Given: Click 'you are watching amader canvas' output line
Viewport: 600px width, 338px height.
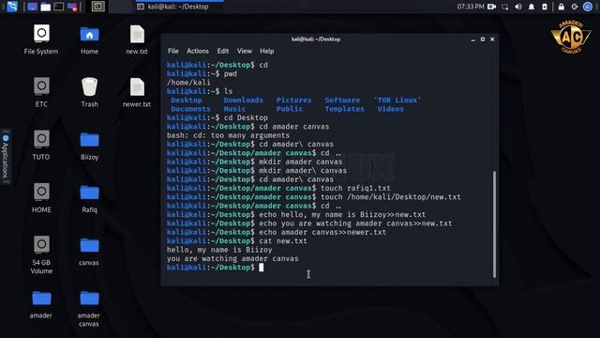Looking at the screenshot, I should coord(232,259).
